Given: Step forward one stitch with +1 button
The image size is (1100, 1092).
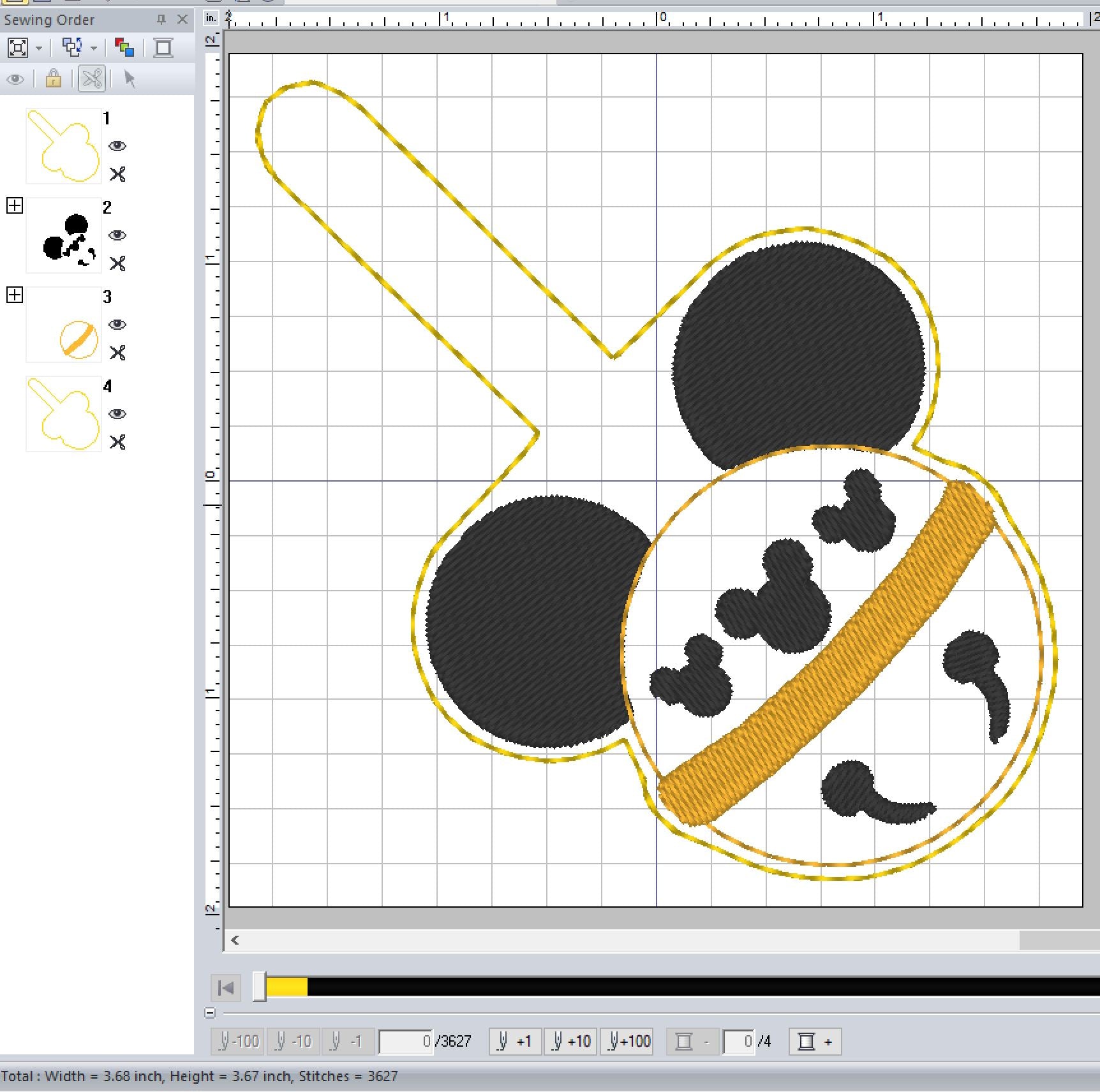Looking at the screenshot, I should [x=515, y=1042].
